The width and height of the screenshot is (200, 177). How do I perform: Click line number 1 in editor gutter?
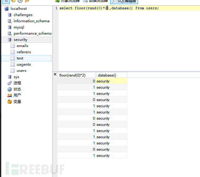click(x=56, y=8)
